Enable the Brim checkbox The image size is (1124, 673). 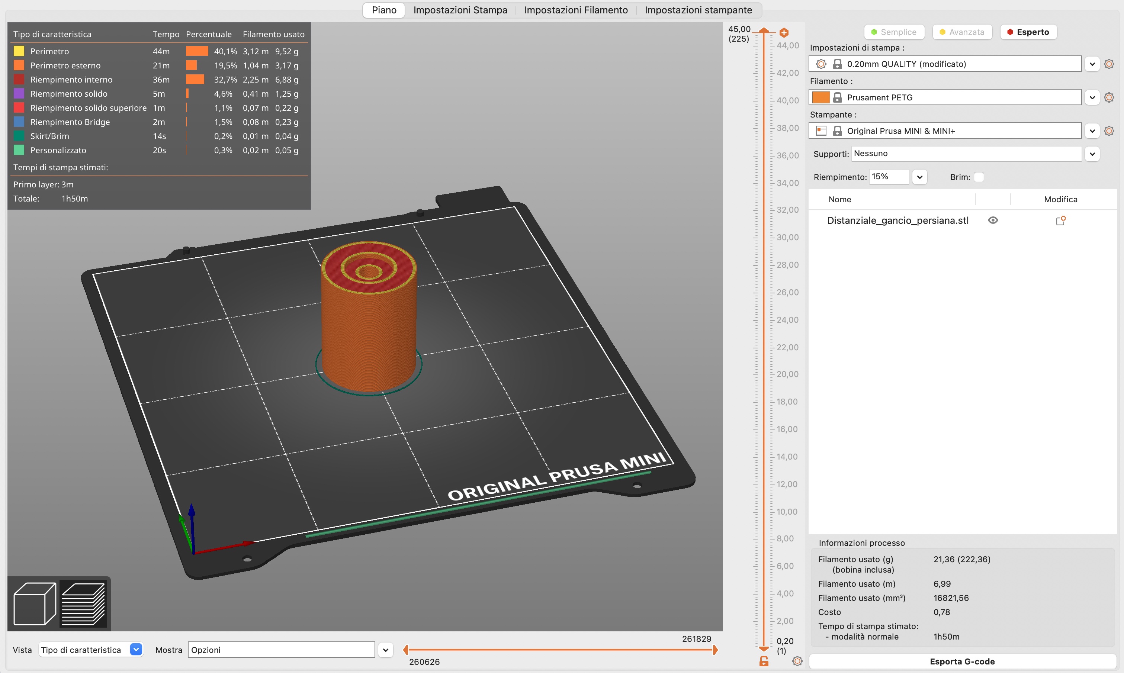pos(979,177)
